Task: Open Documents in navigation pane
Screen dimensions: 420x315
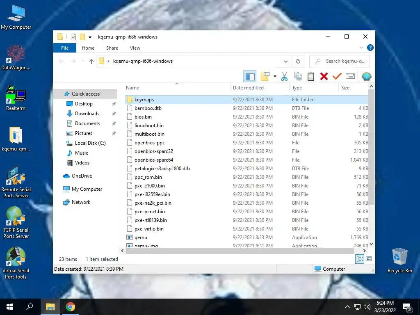Action: point(88,123)
